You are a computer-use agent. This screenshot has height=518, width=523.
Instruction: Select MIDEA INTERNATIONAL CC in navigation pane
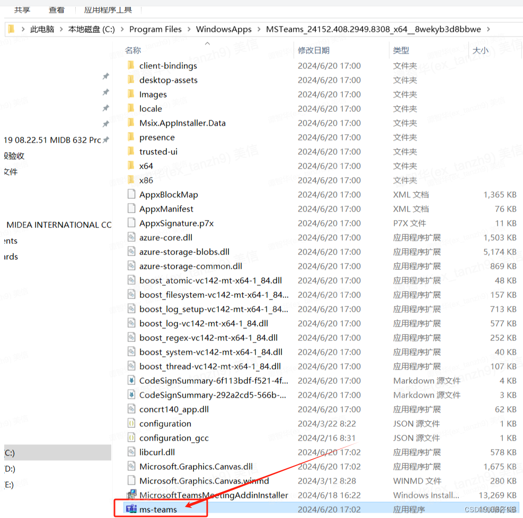[59, 225]
